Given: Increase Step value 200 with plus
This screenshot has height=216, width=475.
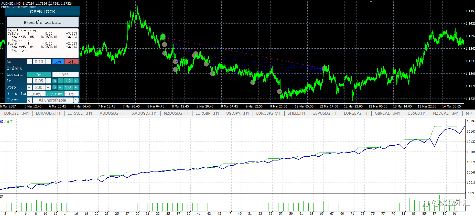Looking at the screenshot, I should click(48, 87).
